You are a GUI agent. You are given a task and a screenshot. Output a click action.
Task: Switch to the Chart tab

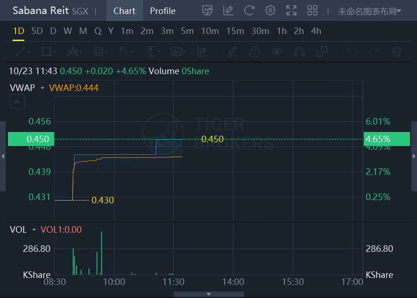pyautogui.click(x=125, y=11)
